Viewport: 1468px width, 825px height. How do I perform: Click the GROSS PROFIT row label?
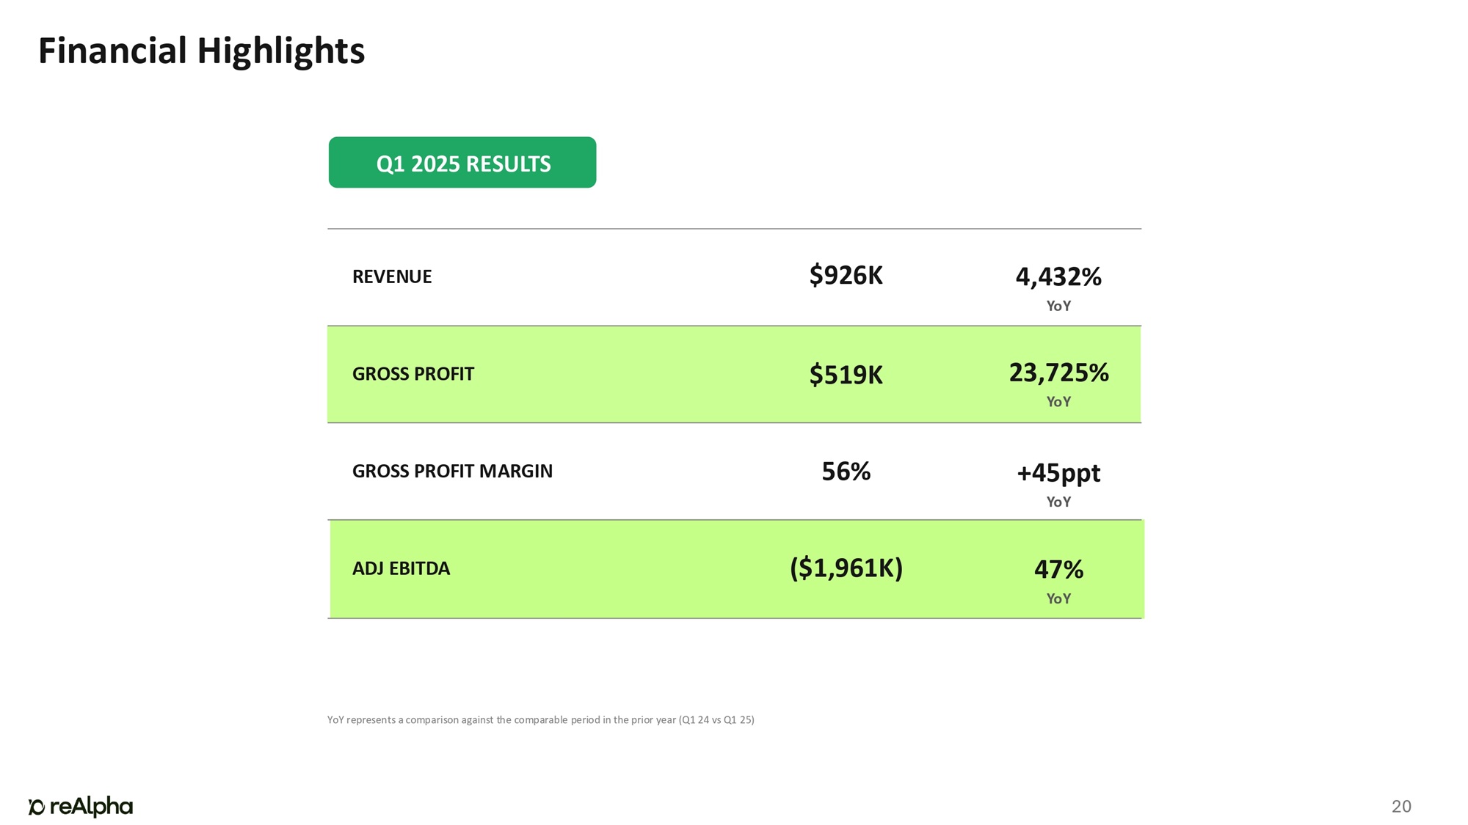tap(413, 374)
